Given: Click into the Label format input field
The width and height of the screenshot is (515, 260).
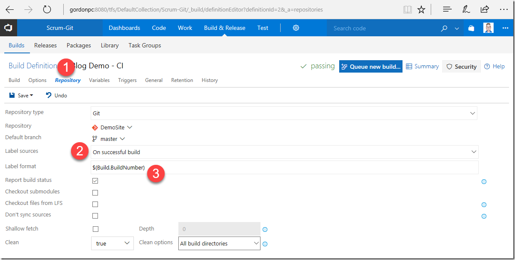Looking at the screenshot, I should pos(284,167).
